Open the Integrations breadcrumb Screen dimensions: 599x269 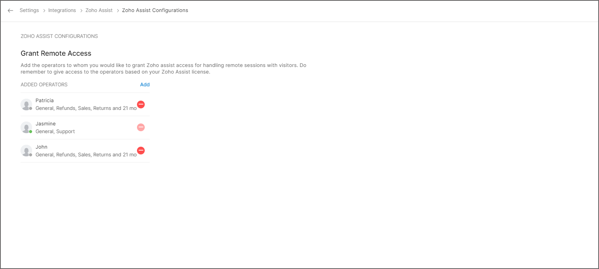[62, 10]
